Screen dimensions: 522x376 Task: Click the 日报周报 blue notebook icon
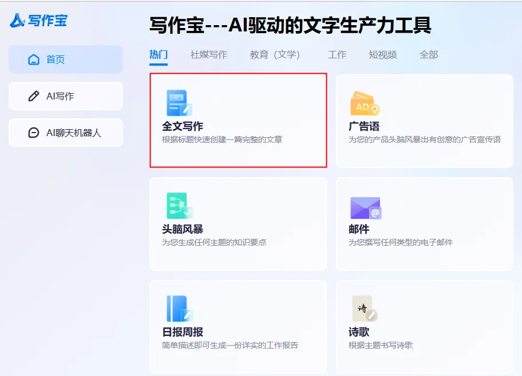coord(180,309)
